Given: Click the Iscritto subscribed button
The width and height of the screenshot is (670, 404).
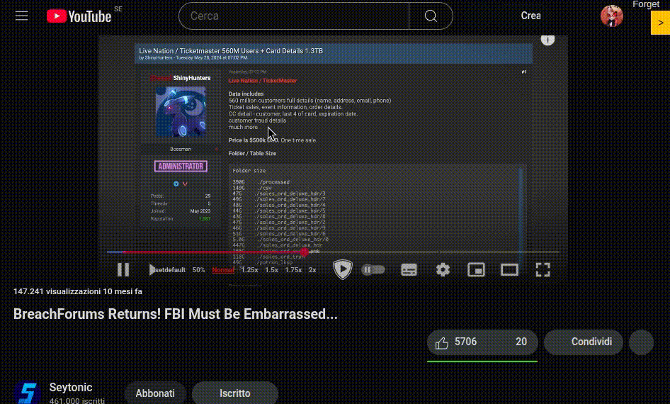Looking at the screenshot, I should click(x=235, y=393).
